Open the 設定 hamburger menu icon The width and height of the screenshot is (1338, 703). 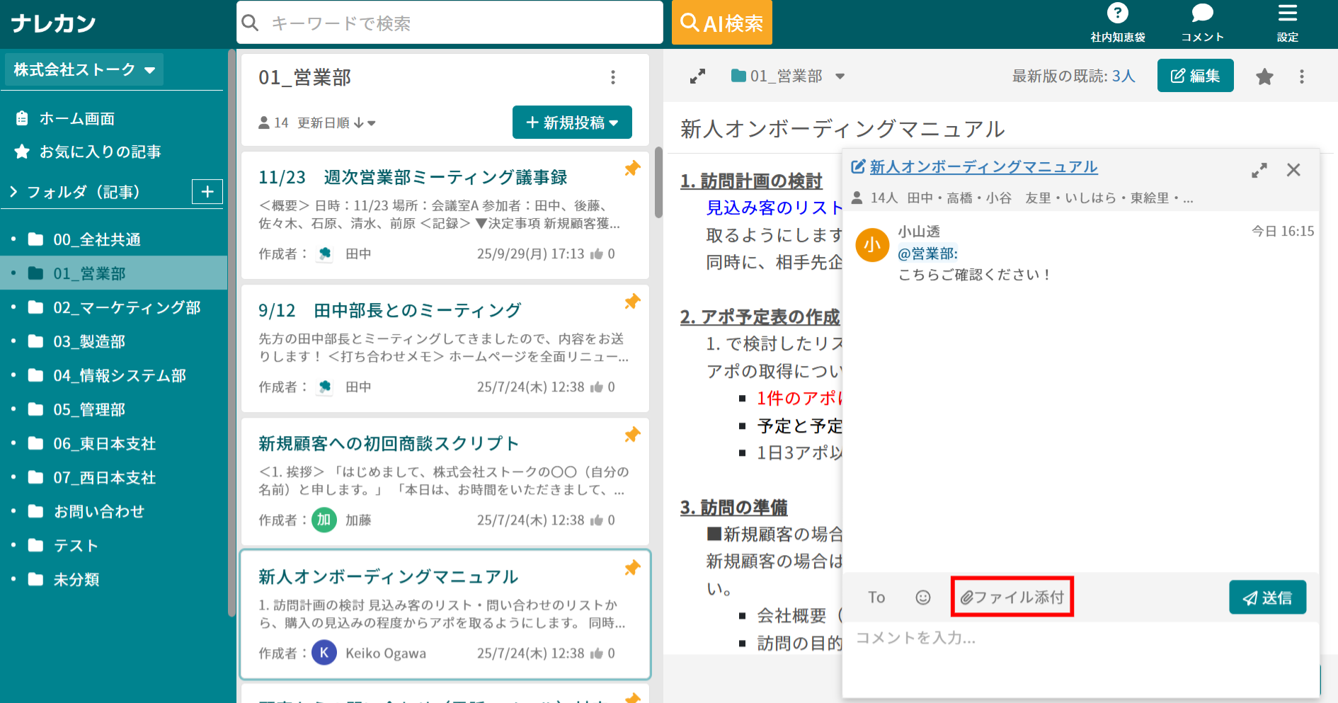coord(1287,12)
